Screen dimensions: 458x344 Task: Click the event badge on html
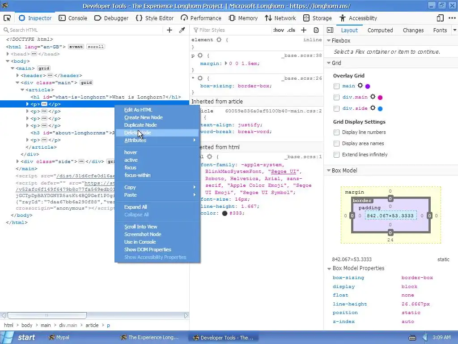[76, 47]
